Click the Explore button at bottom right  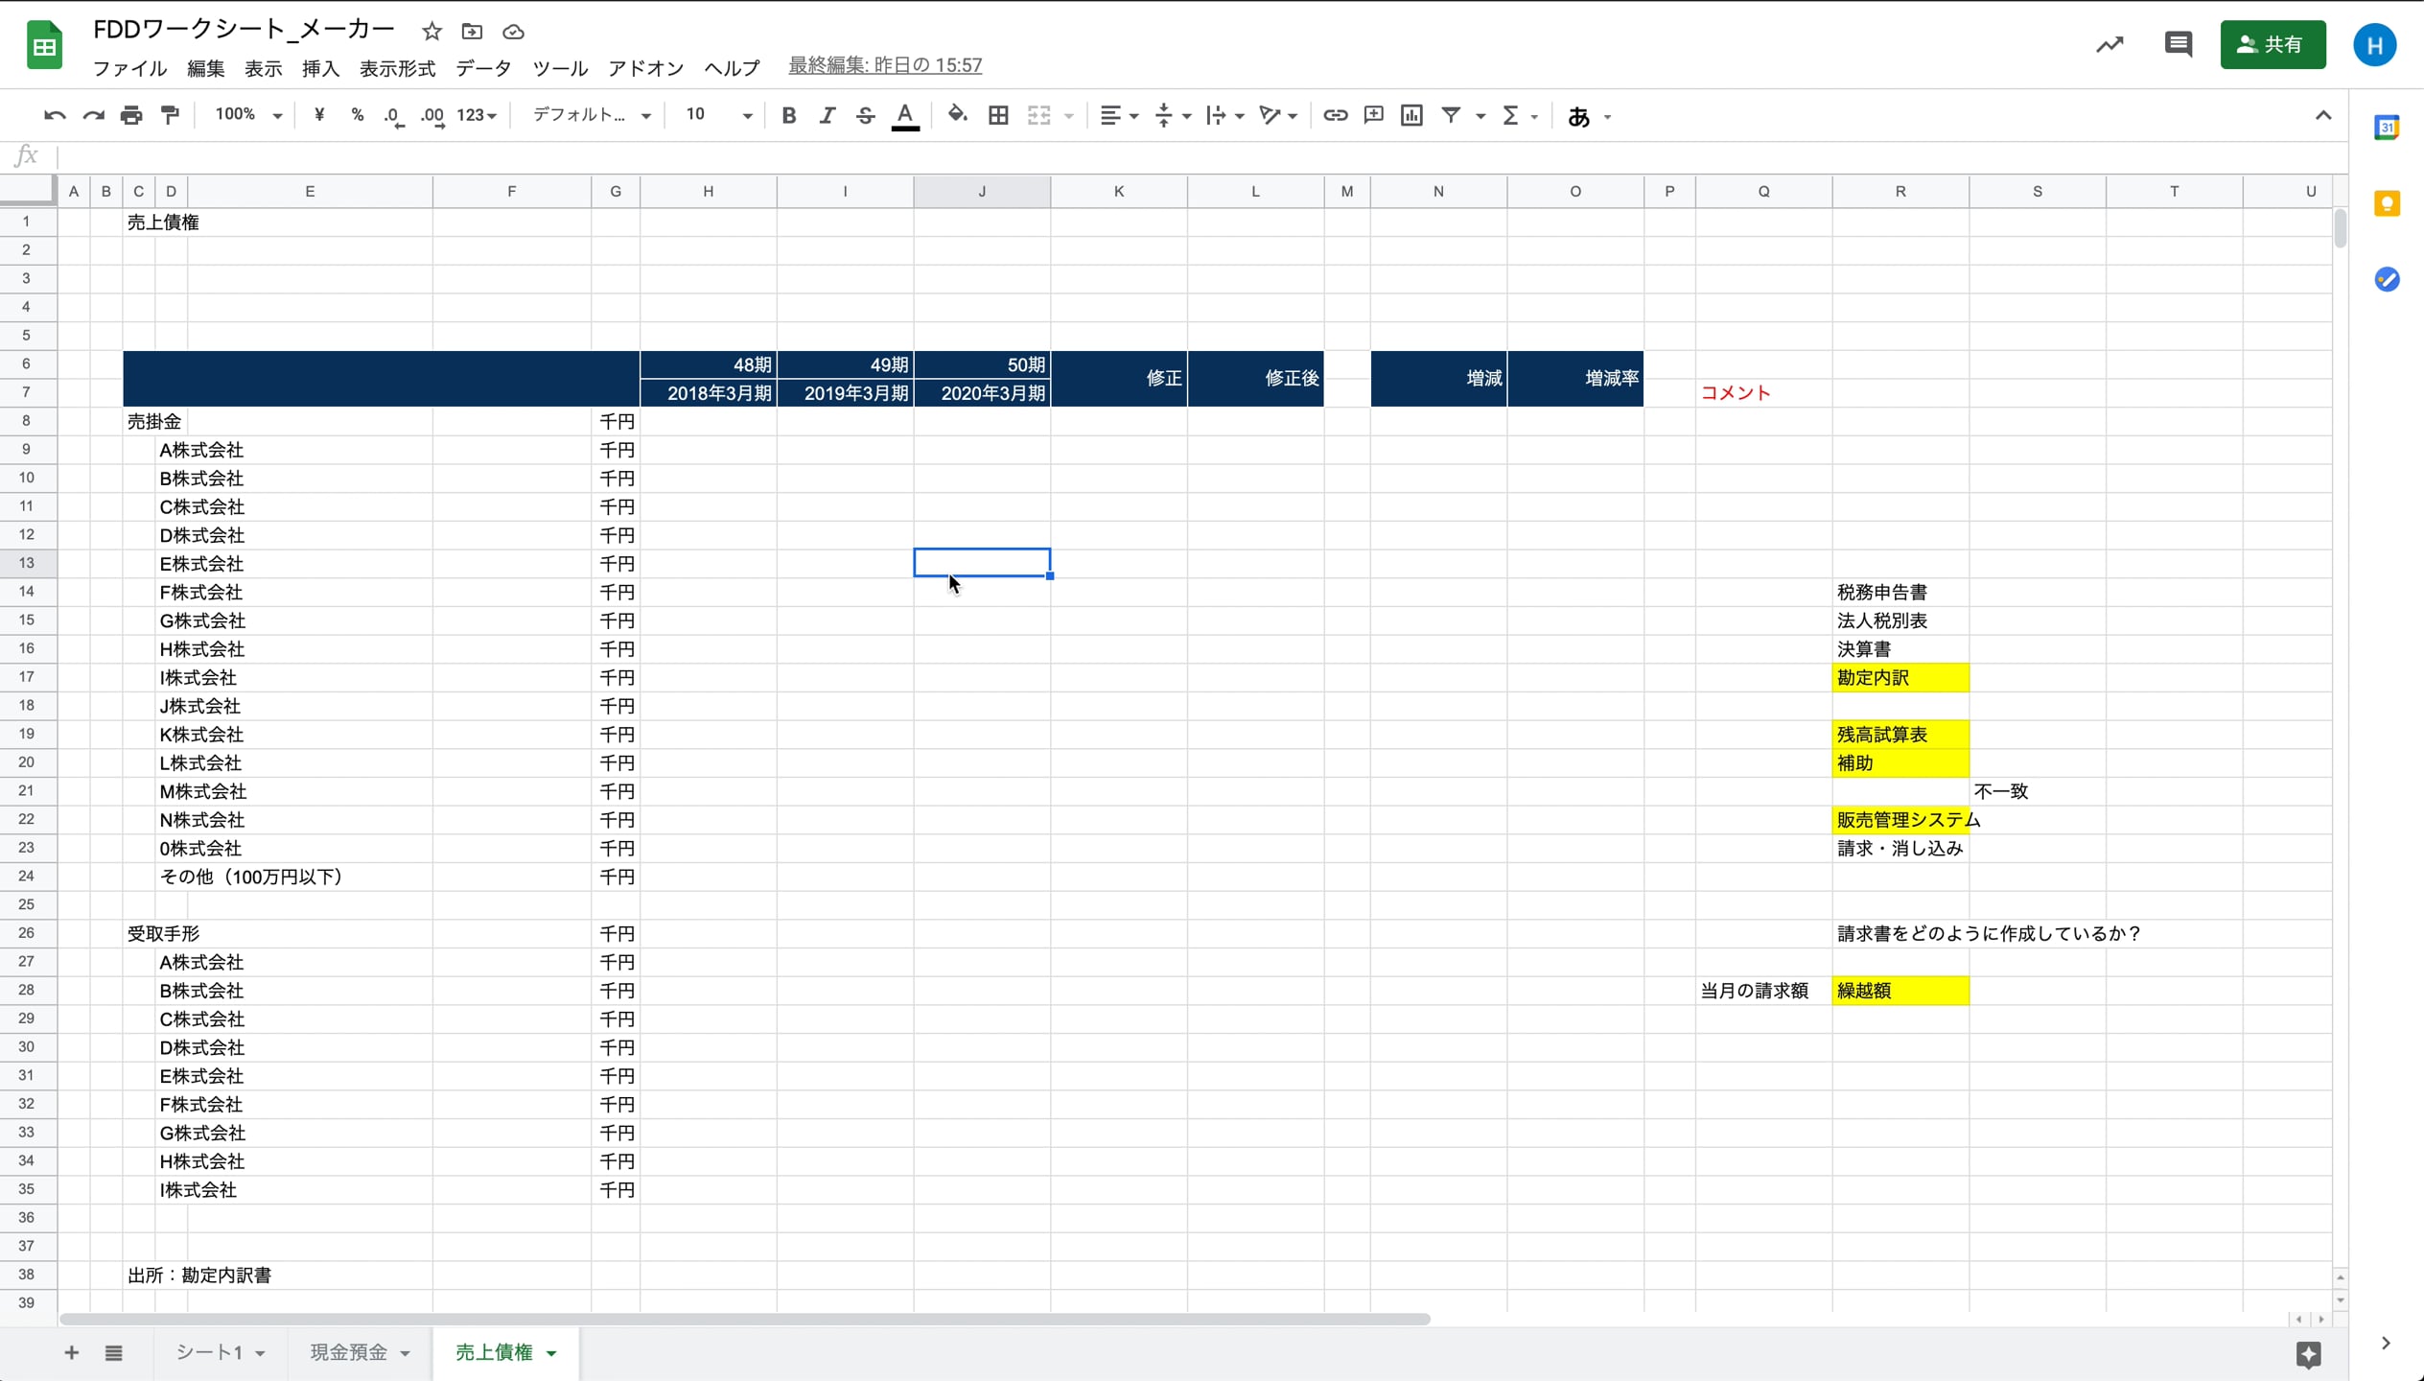2308,1353
